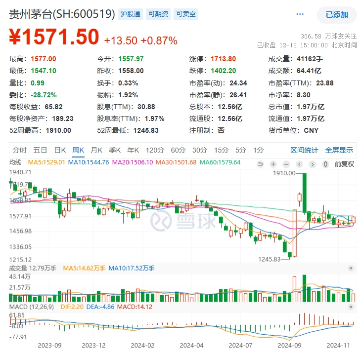Click the 2024-09 date axis label
The width and height of the screenshot is (361, 352).
[289, 345]
